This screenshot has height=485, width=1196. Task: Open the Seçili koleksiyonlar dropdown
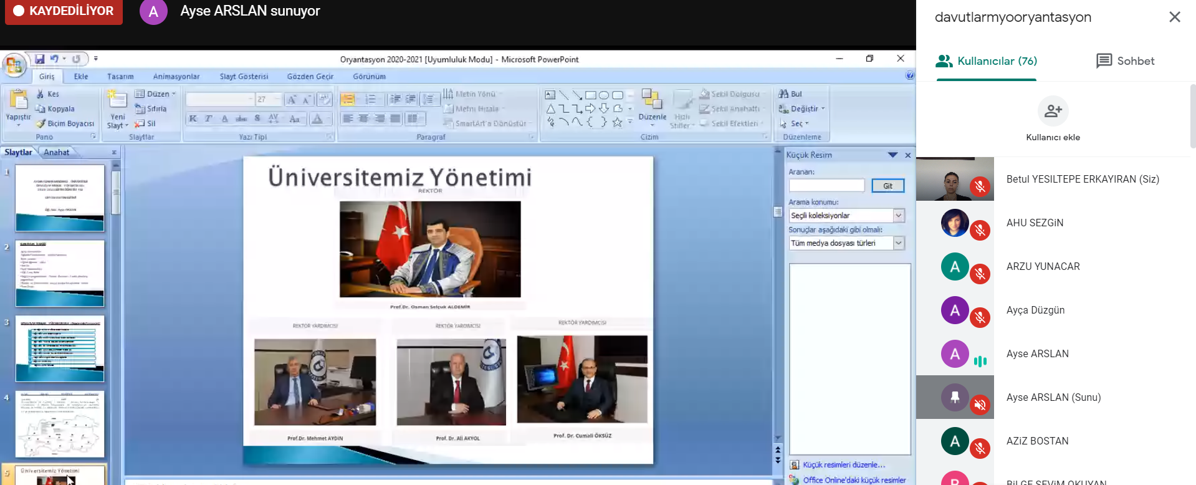coord(898,216)
